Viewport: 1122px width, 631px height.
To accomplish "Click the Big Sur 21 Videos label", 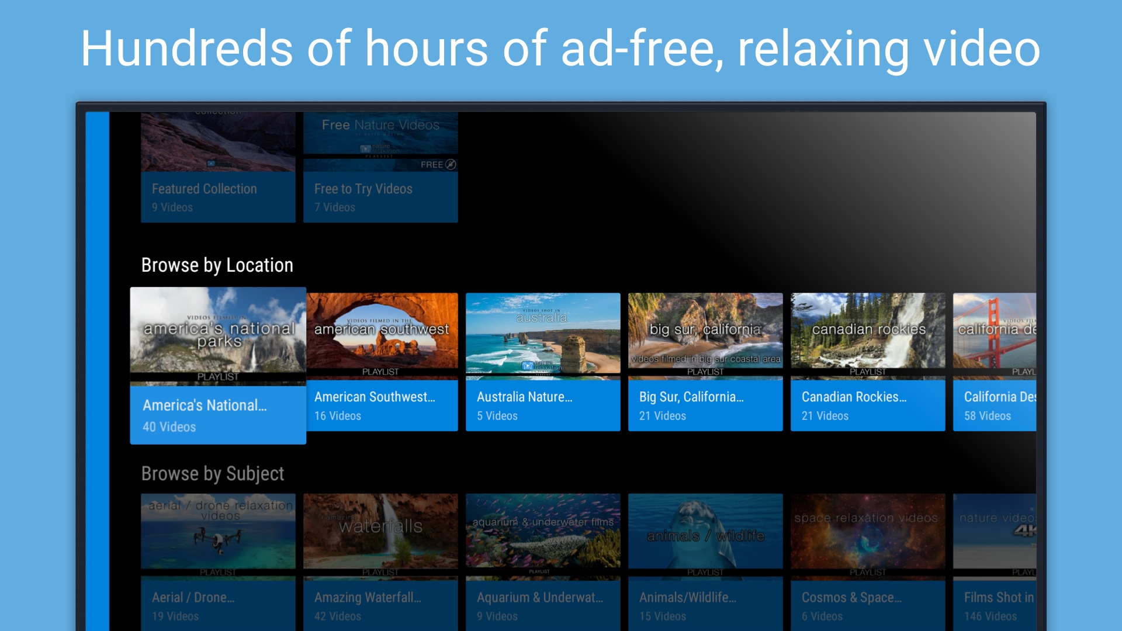I will click(662, 416).
